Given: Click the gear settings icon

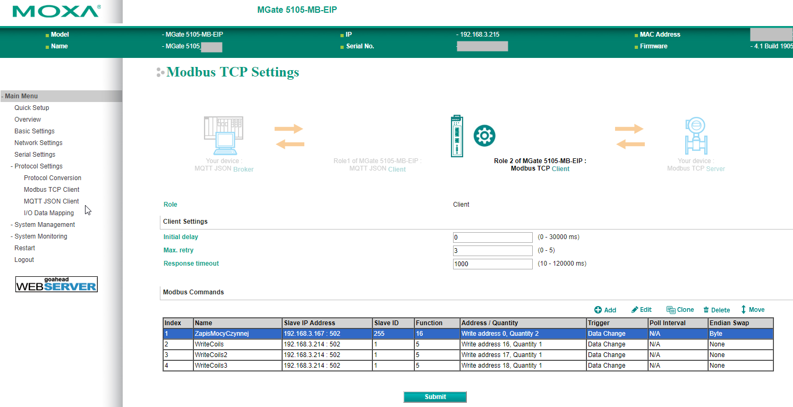Looking at the screenshot, I should click(x=484, y=136).
